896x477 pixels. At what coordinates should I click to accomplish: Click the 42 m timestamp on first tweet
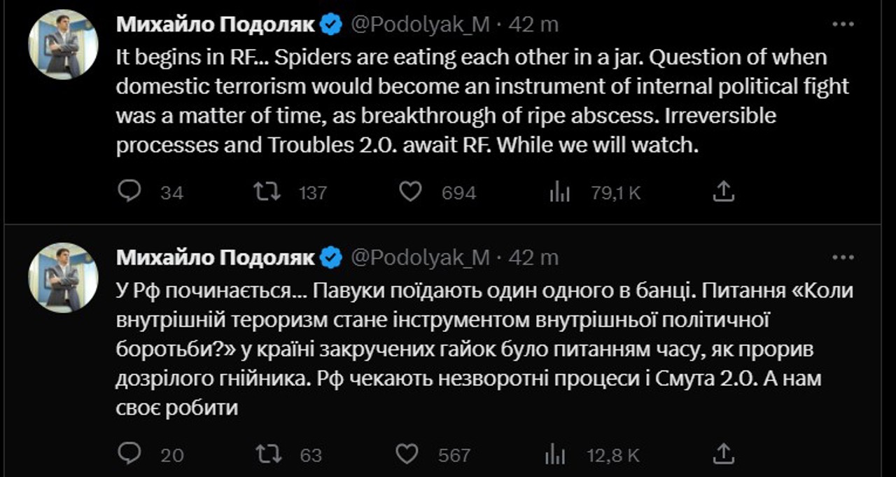coord(533,25)
